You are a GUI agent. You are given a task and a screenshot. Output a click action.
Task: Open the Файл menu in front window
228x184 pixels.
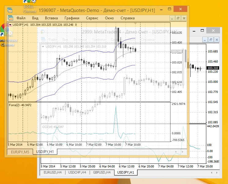point(21,18)
